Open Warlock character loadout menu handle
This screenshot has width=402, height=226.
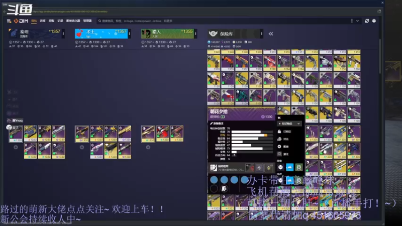coord(129,34)
